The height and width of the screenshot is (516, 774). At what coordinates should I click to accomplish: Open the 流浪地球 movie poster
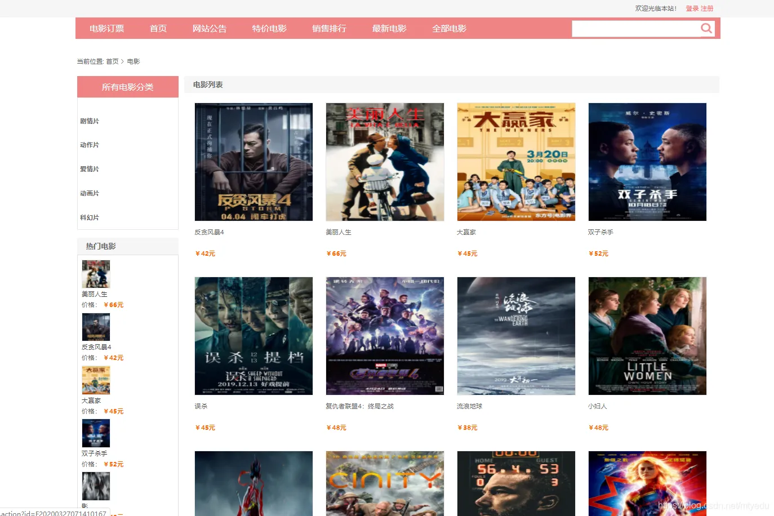[x=516, y=336]
